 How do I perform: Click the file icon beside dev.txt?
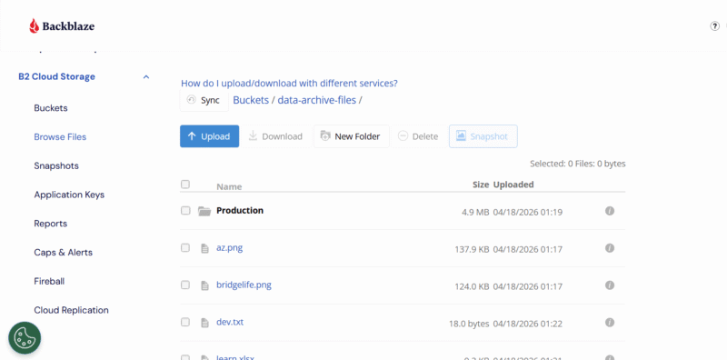pos(204,323)
